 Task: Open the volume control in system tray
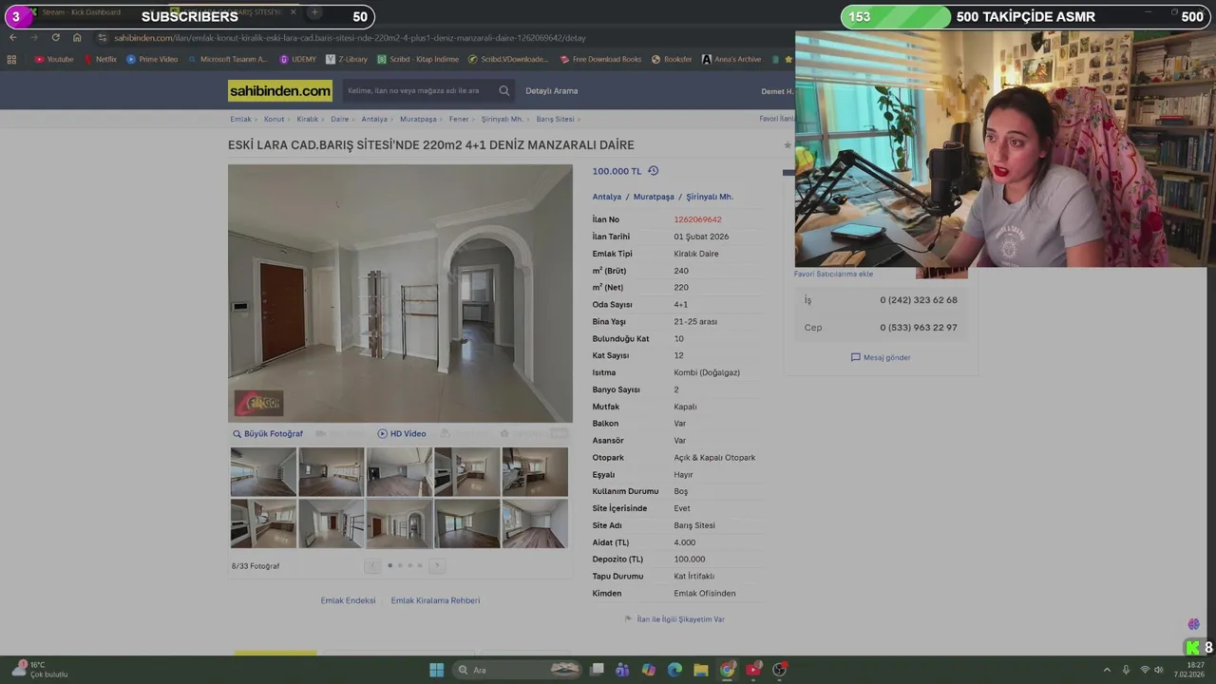point(1158,670)
